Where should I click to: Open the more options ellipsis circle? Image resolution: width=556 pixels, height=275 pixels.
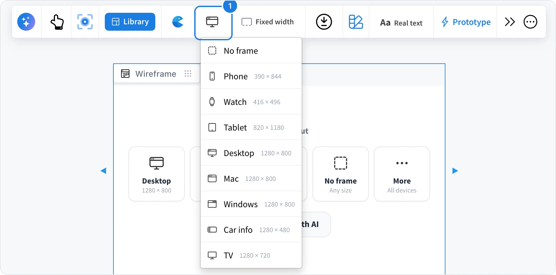point(530,22)
